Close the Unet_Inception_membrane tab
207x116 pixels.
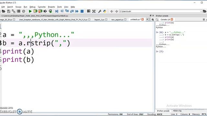point(89,19)
